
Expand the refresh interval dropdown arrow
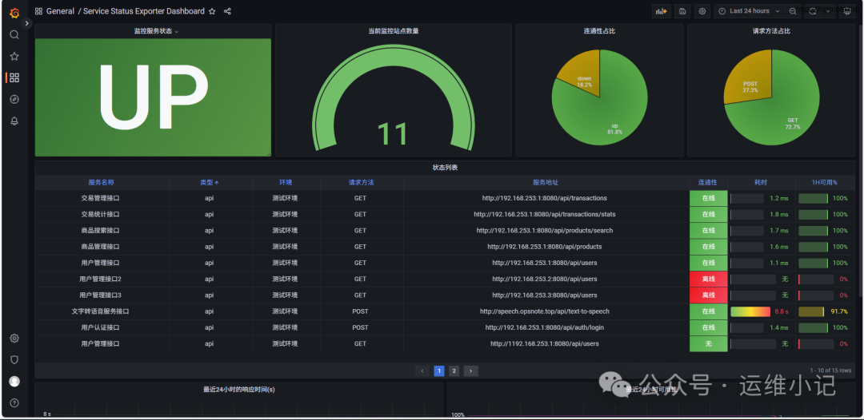click(828, 11)
